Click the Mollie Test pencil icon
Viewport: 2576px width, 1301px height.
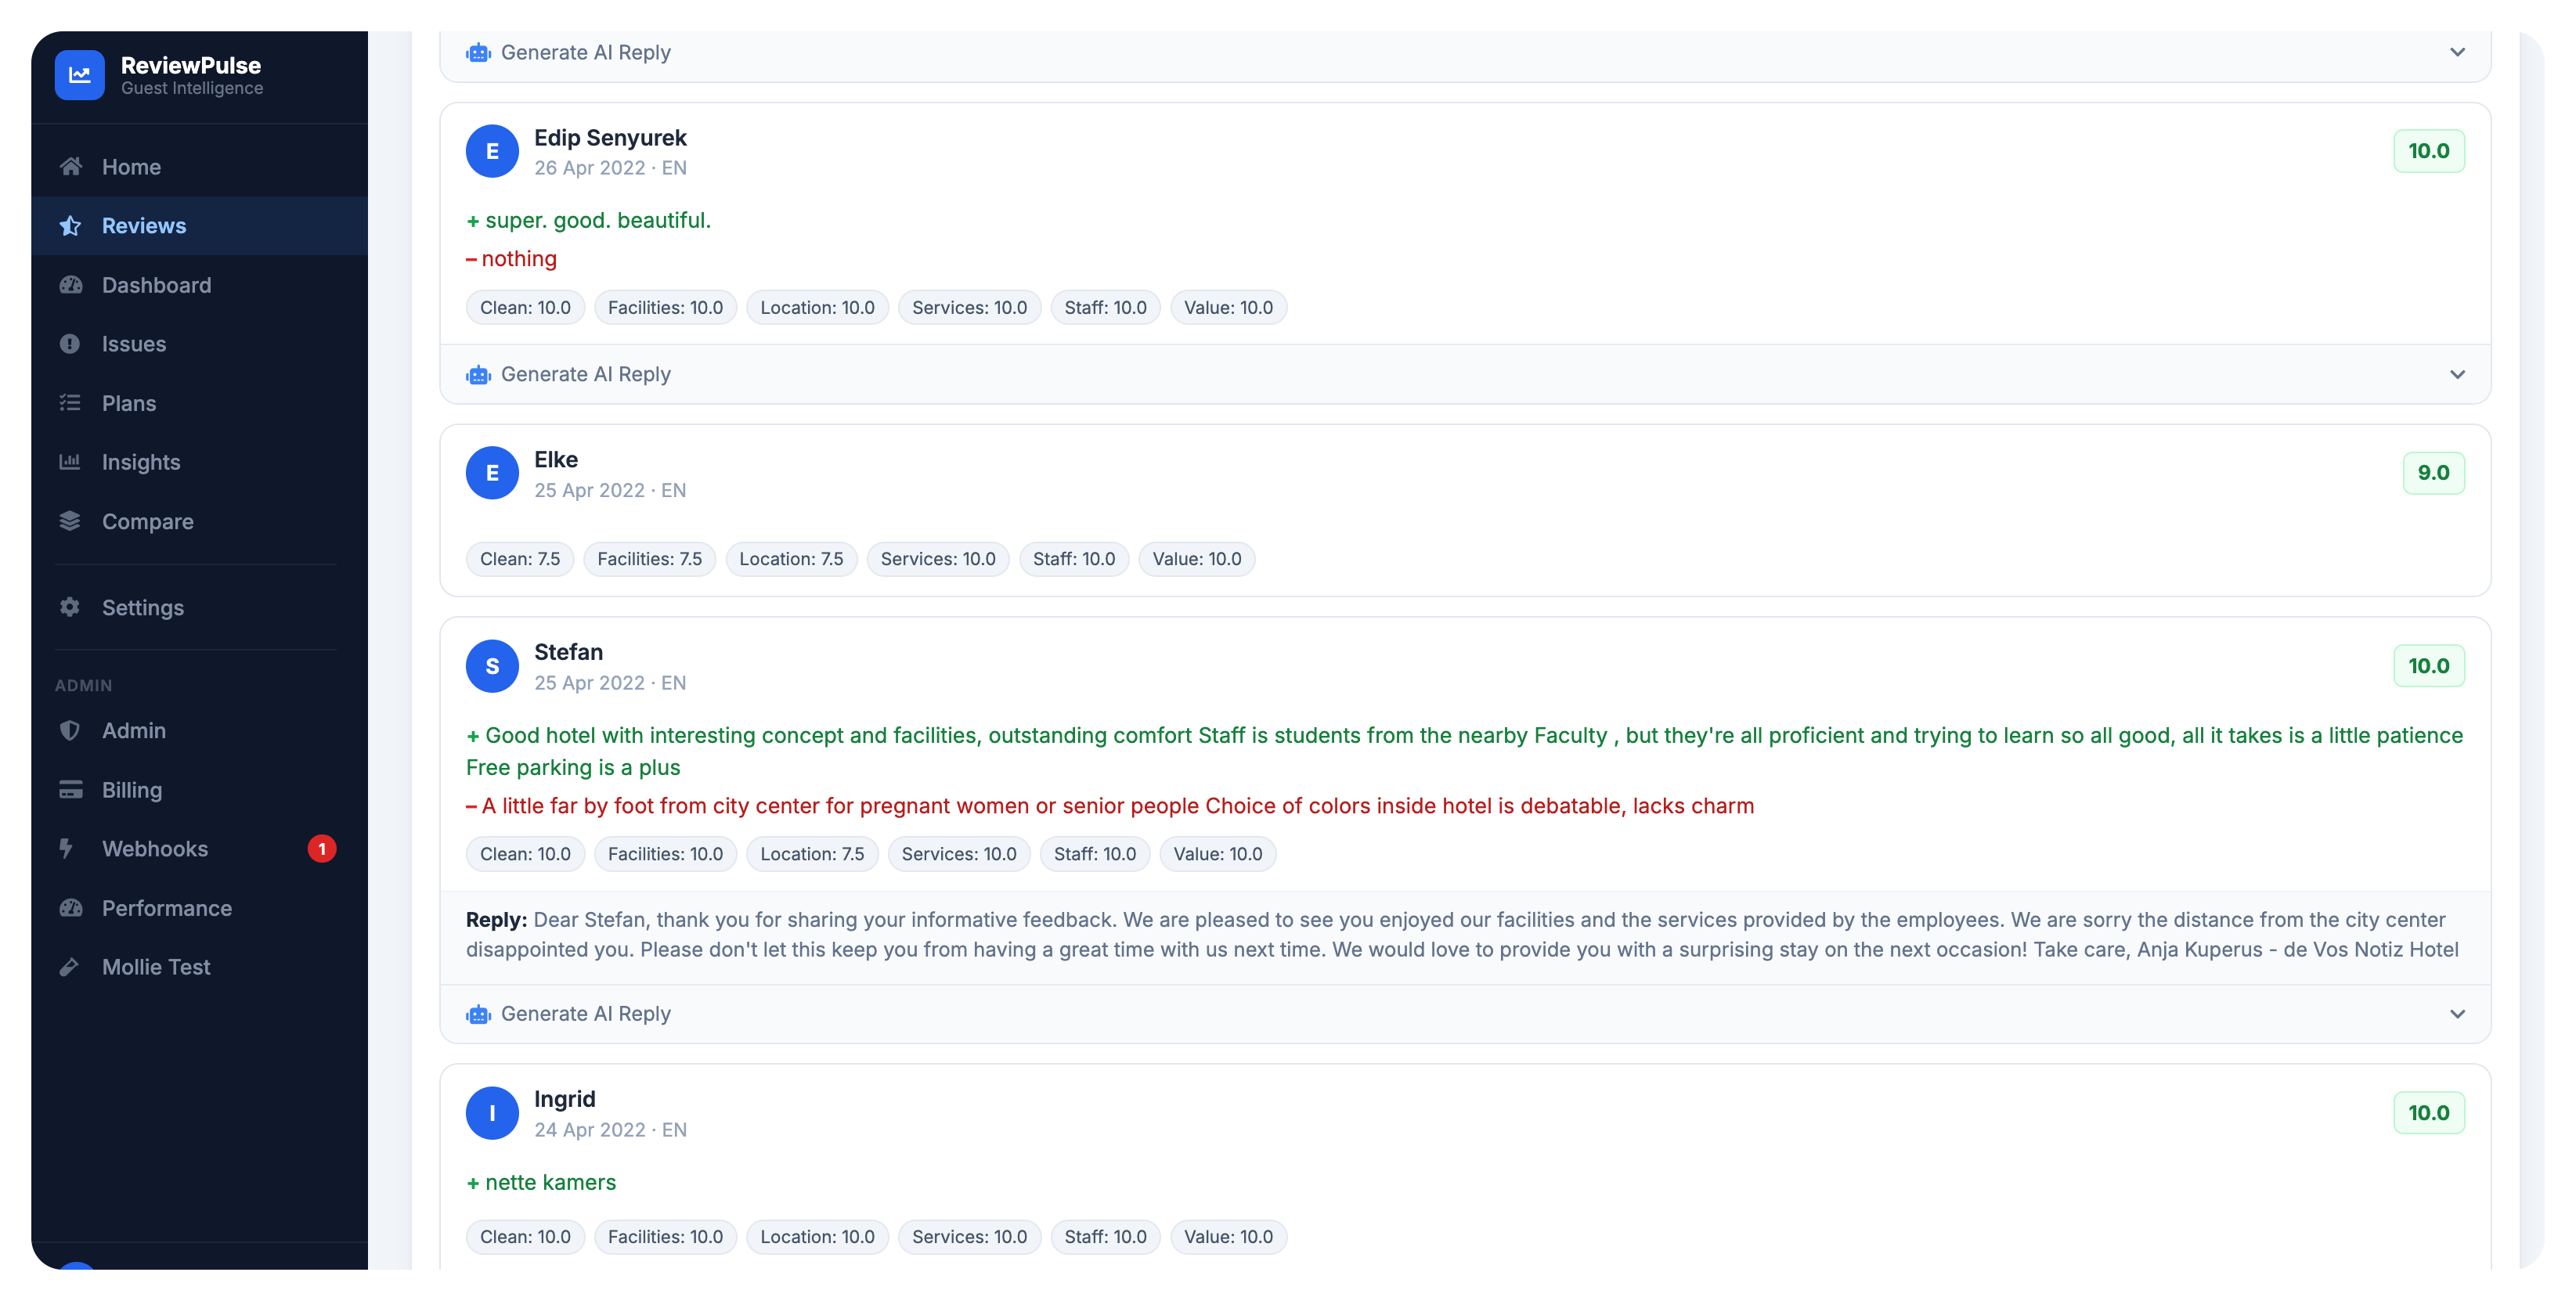[x=70, y=966]
